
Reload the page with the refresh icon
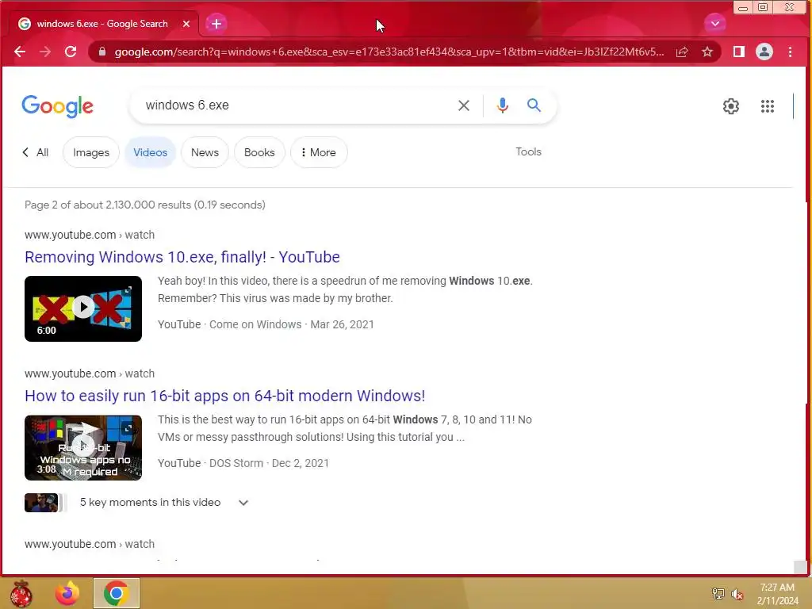click(71, 52)
